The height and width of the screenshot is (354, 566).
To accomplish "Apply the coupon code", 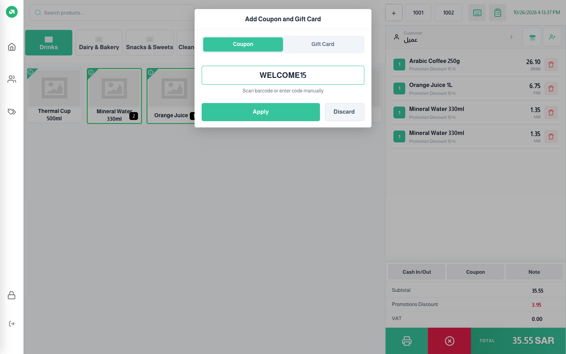I will (x=261, y=112).
